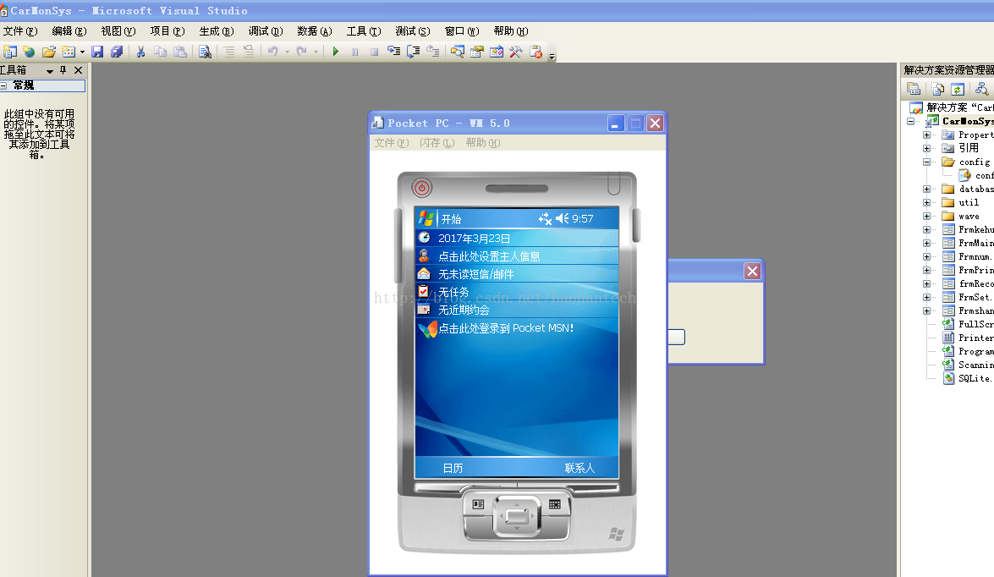Image resolution: width=994 pixels, height=577 pixels.
Task: Click the Find in Files icon
Action: 205,52
